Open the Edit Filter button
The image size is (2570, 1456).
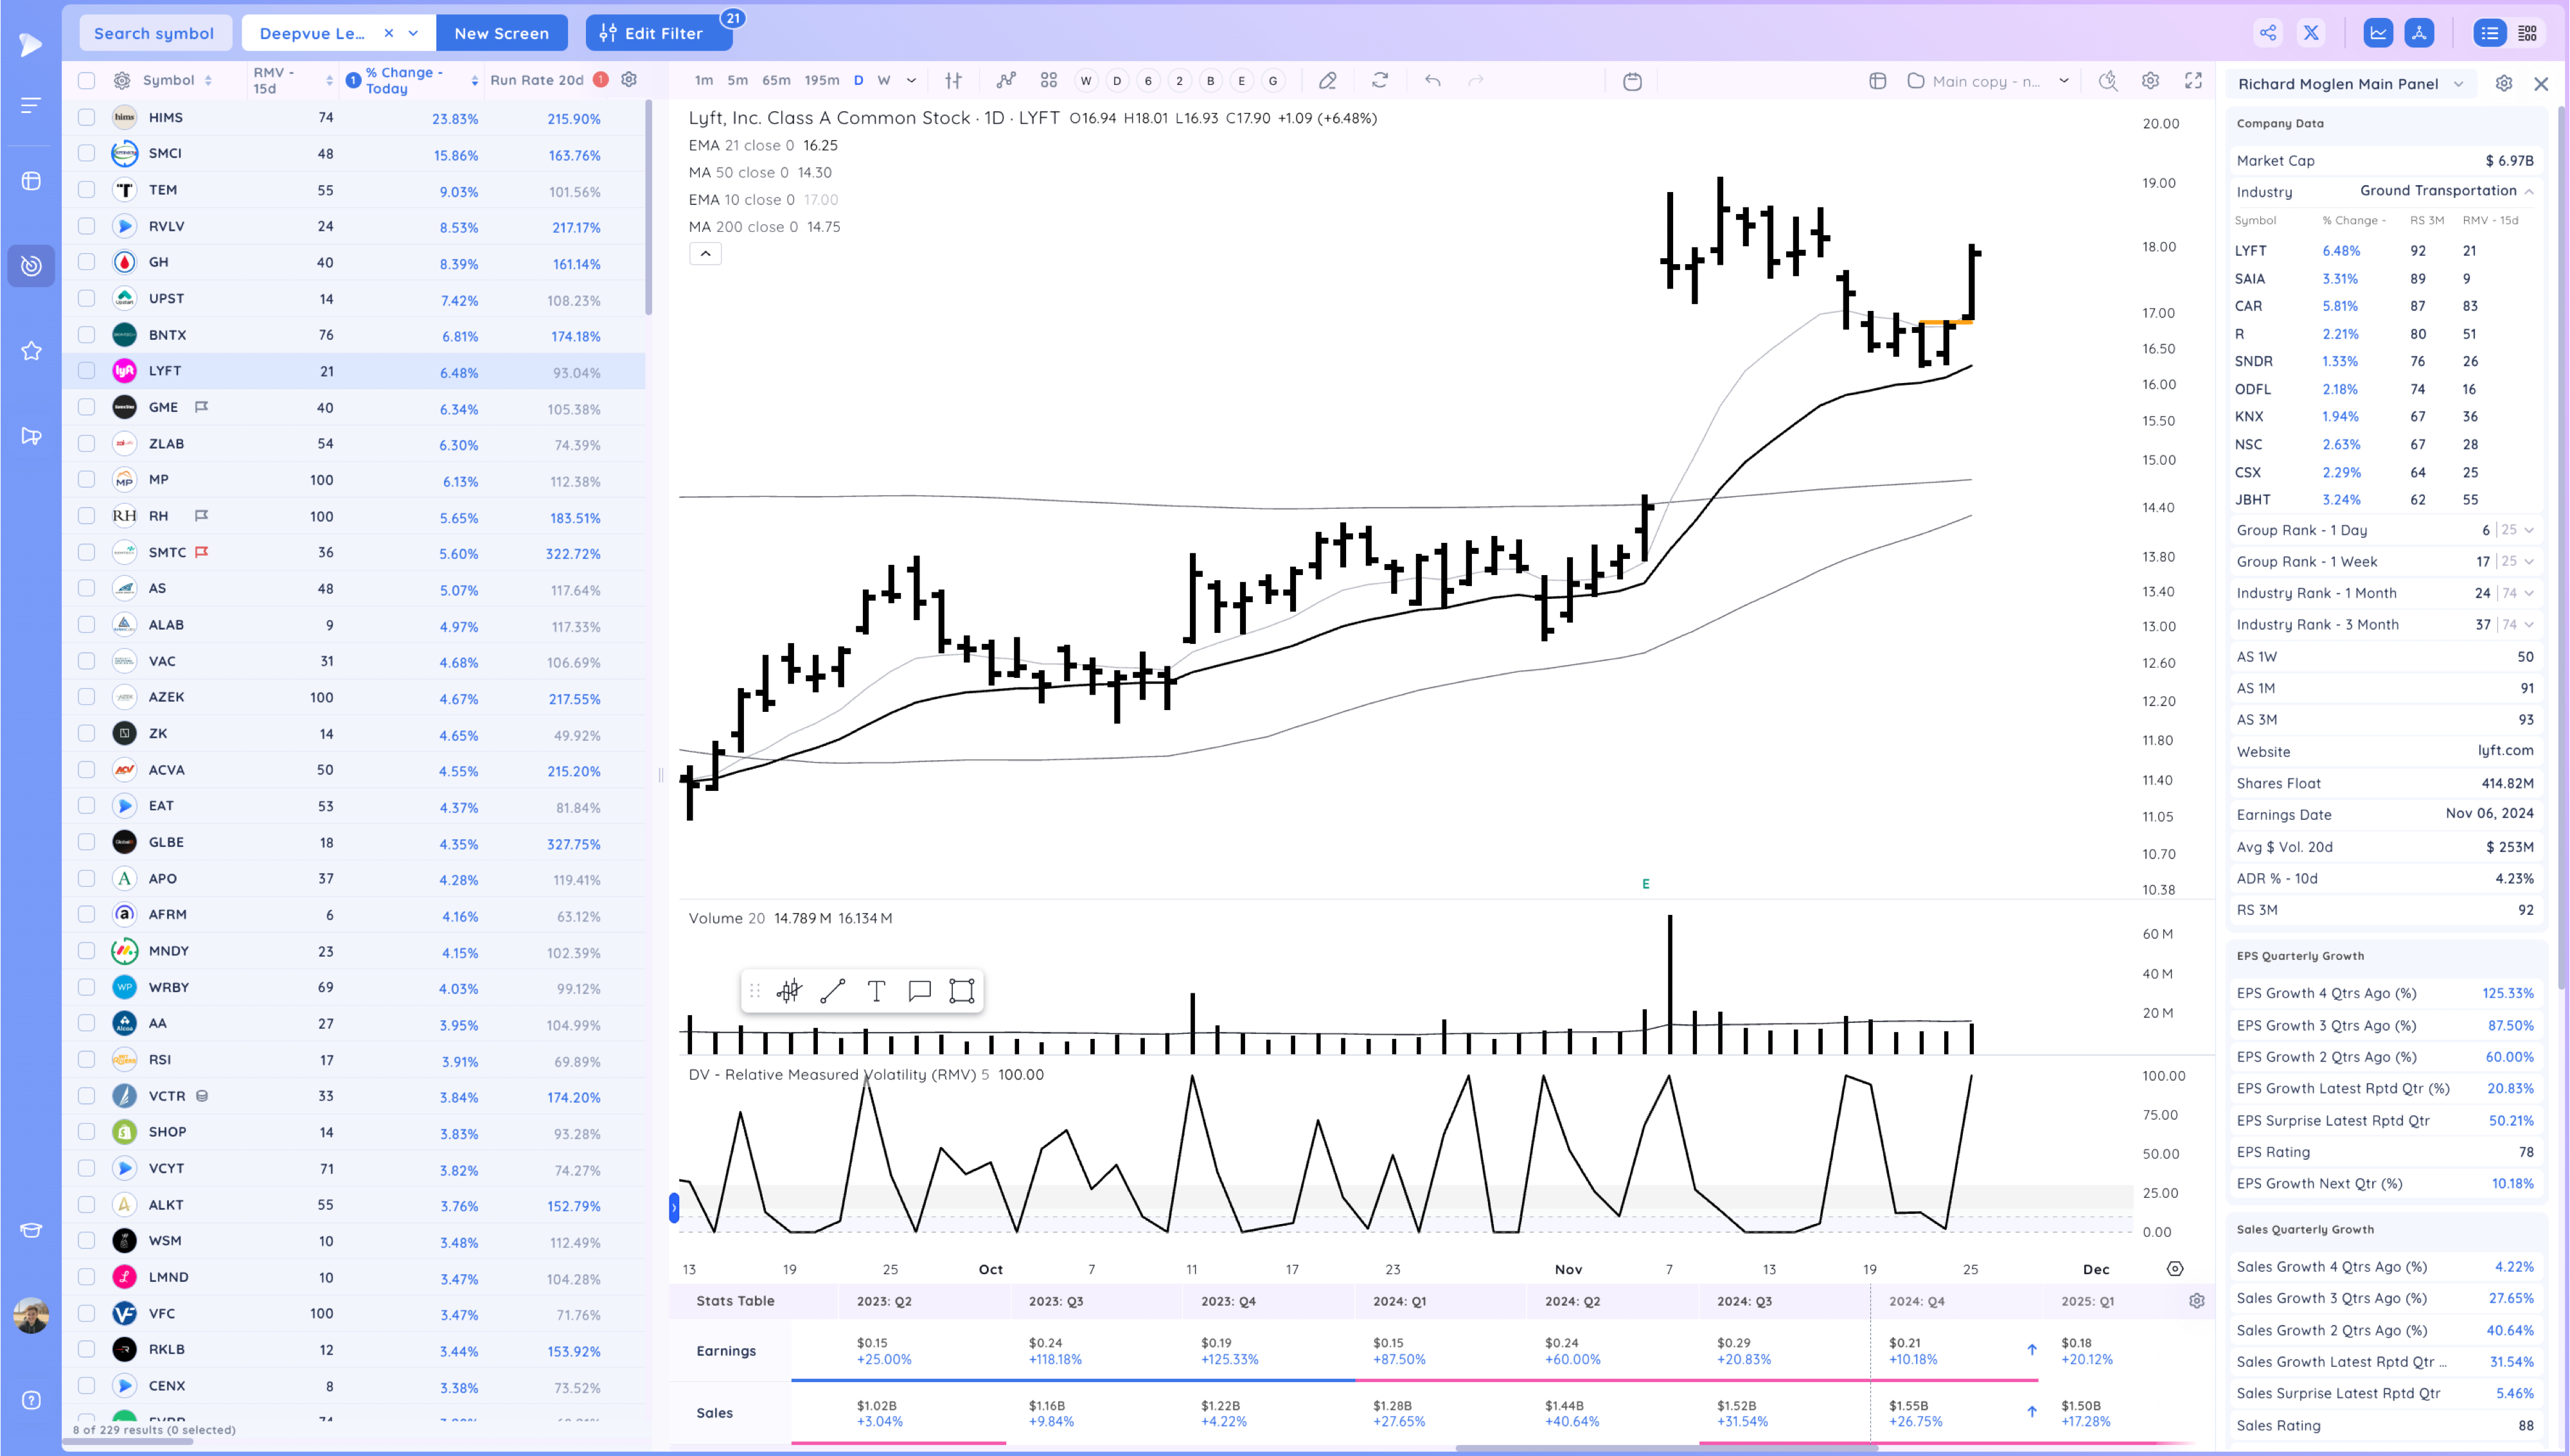[659, 33]
